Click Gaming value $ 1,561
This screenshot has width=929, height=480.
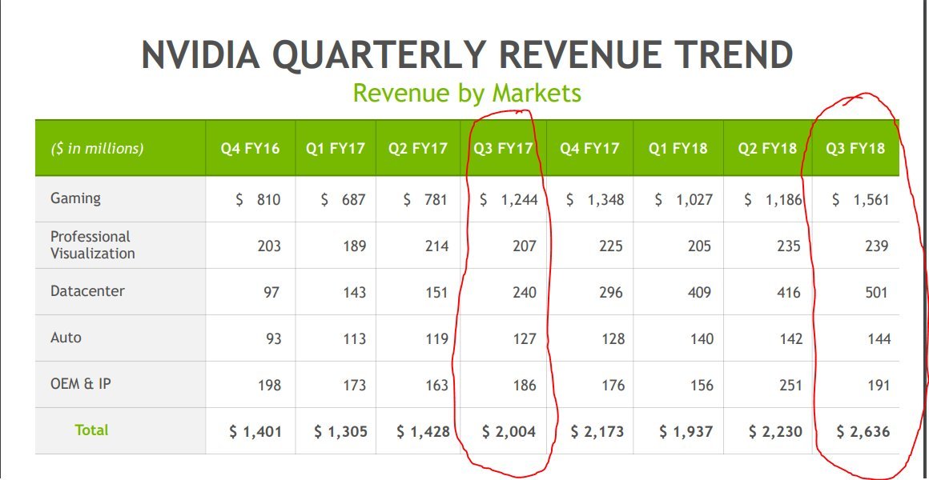pyautogui.click(x=860, y=200)
